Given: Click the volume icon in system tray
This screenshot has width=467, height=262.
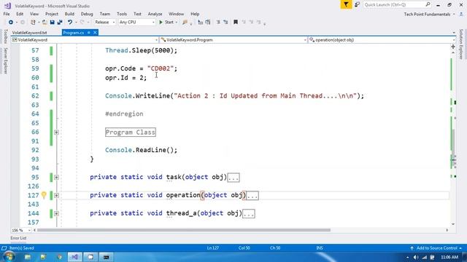Looking at the screenshot, I should pyautogui.click(x=416, y=257).
